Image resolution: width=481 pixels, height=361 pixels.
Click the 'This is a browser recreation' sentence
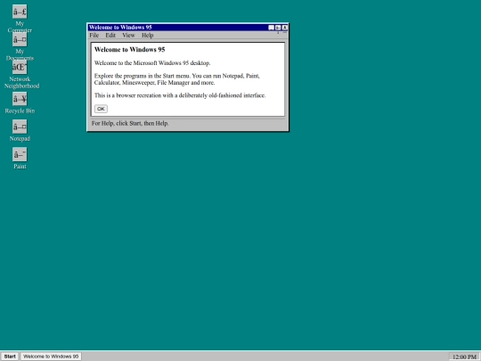coord(180,95)
